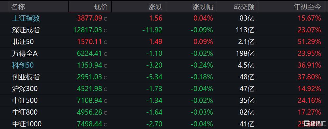This screenshot has width=328, height=129.
Task: Click the -0.09% change percentage
Action: coord(202,30)
